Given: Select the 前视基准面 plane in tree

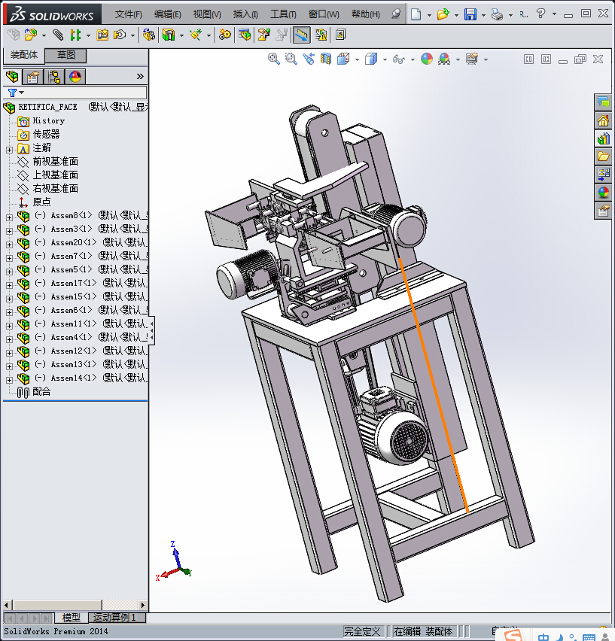Looking at the screenshot, I should 55,162.
